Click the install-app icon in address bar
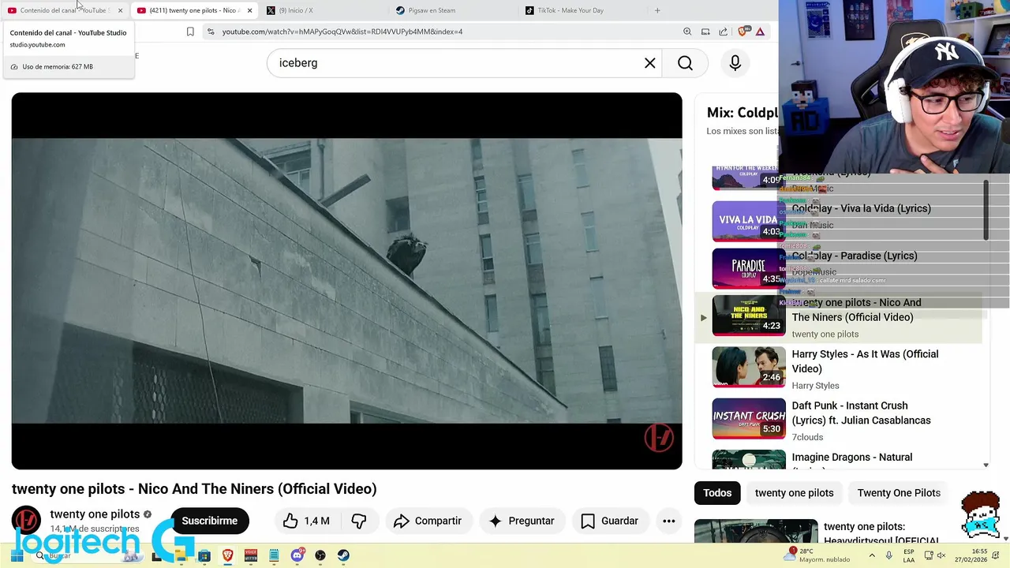The width and height of the screenshot is (1010, 568). 705,32
